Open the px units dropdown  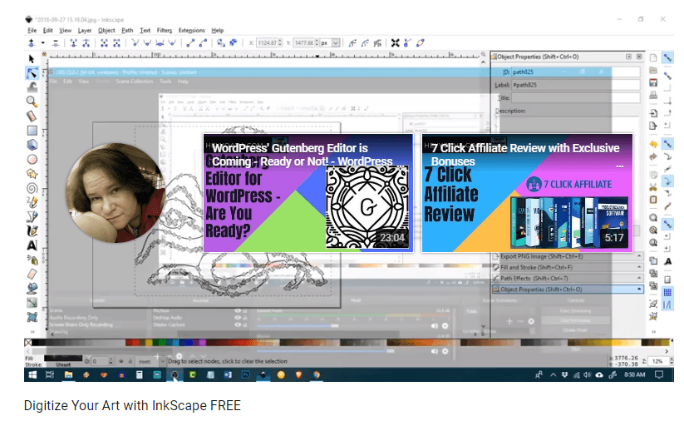coord(336,42)
